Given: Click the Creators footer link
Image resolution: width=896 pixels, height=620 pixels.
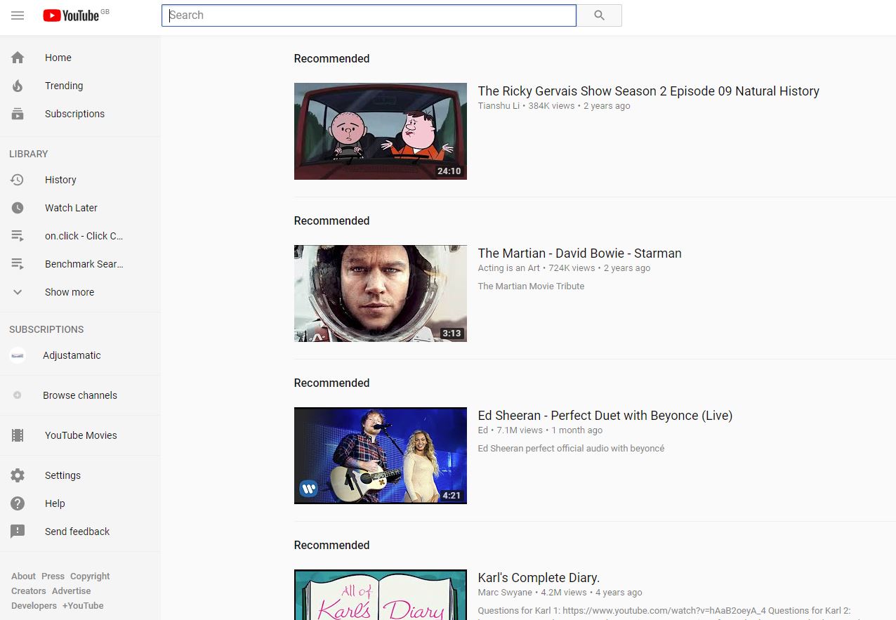Looking at the screenshot, I should point(29,591).
